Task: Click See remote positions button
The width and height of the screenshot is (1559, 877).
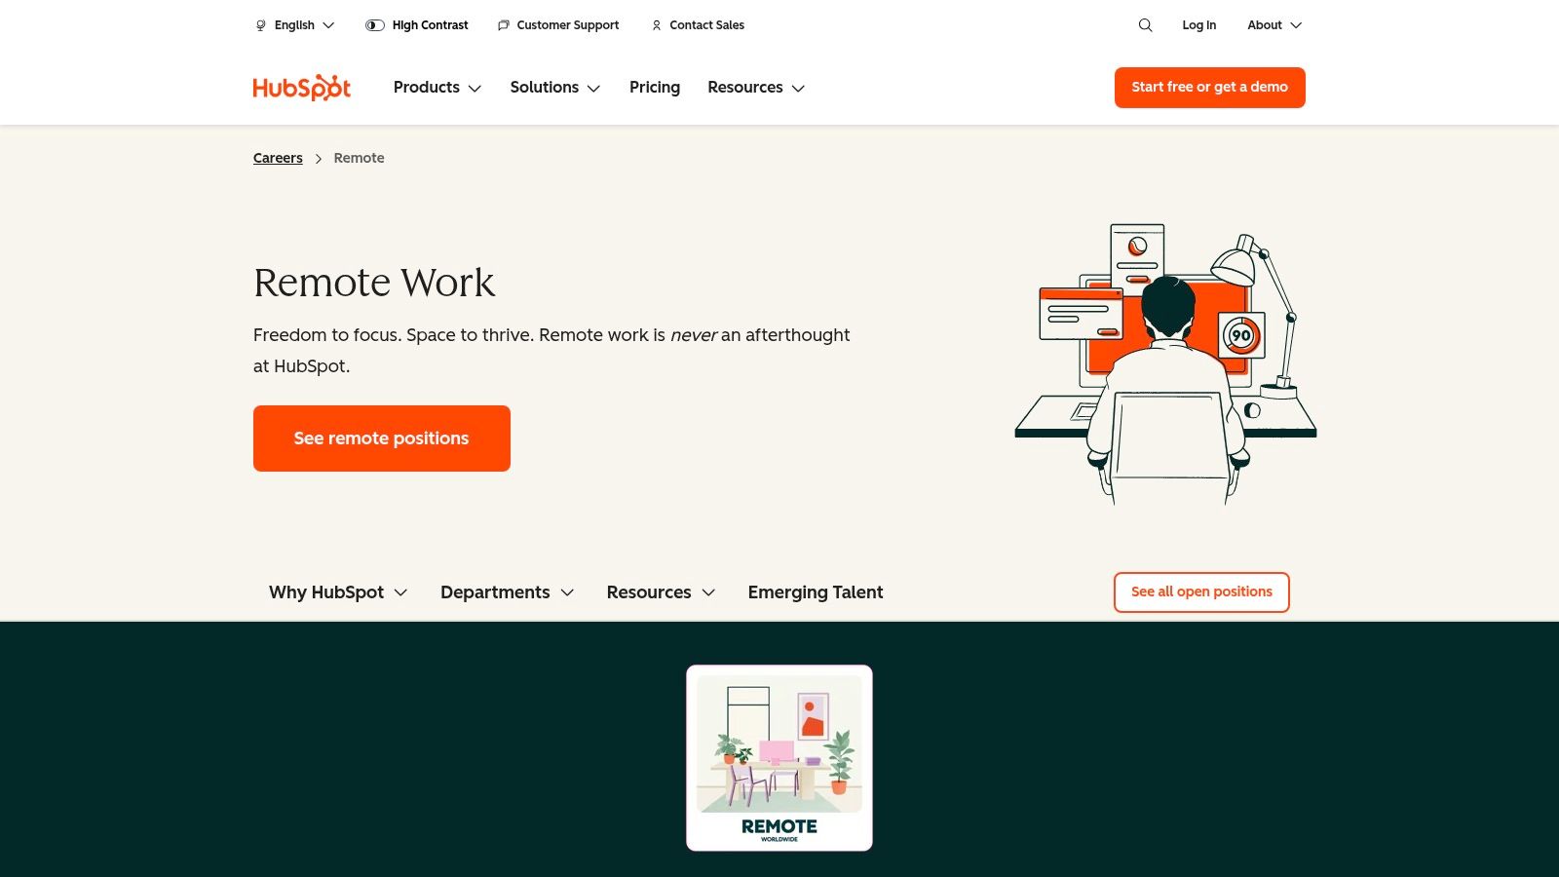Action: click(x=382, y=438)
